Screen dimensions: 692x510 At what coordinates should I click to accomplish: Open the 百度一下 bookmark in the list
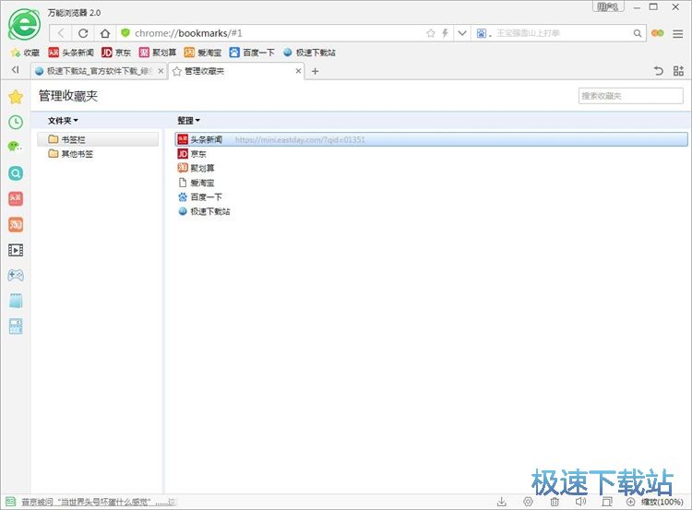[x=206, y=197]
